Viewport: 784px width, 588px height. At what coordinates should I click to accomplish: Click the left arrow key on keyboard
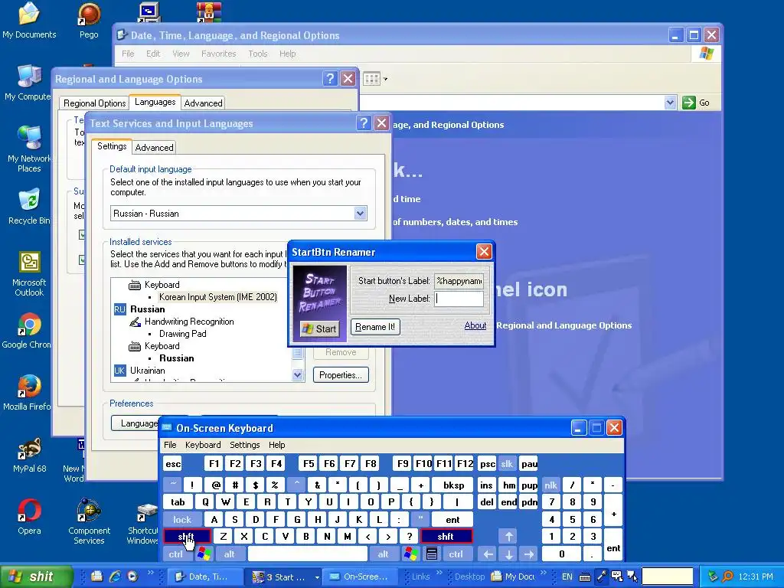point(488,554)
